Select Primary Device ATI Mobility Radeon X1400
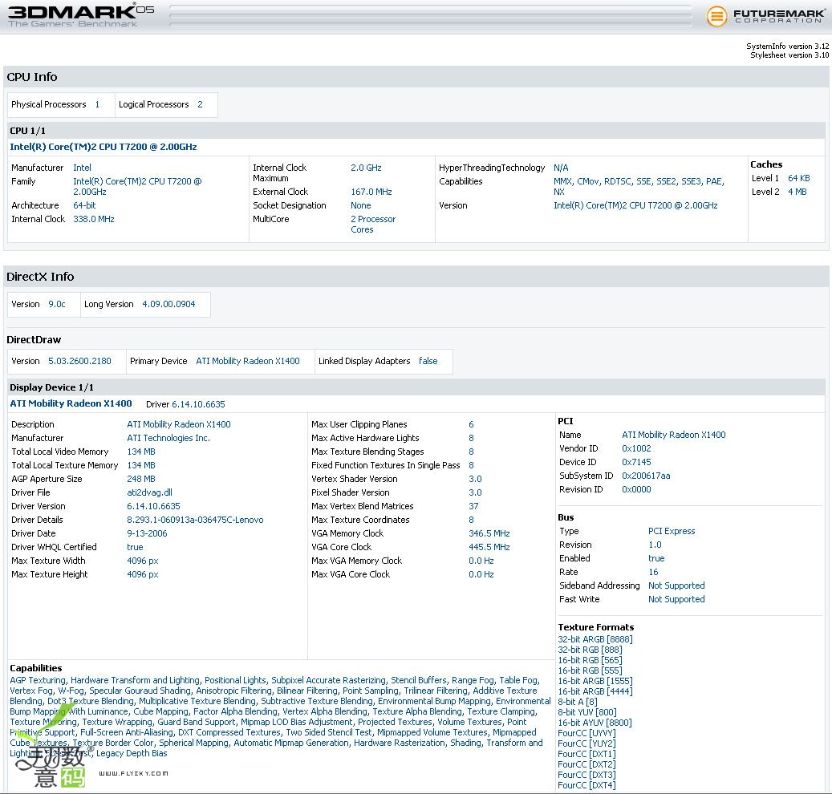Screen dimensions: 832x794 point(248,361)
